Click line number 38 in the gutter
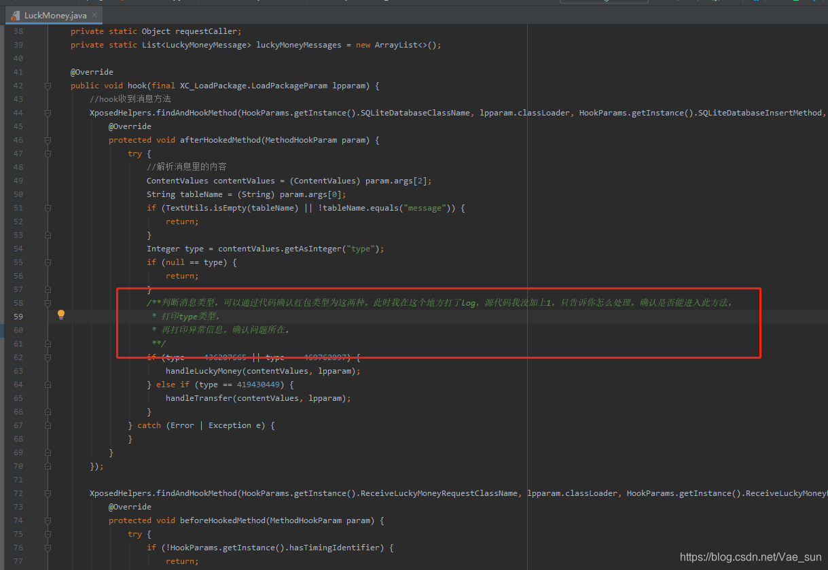Image resolution: width=828 pixels, height=570 pixels. coord(18,31)
